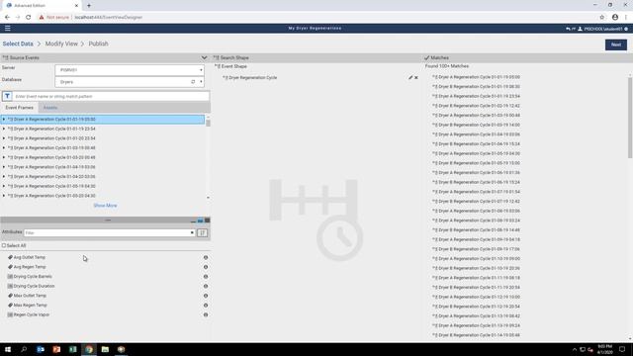The height and width of the screenshot is (356, 633).
Task: Click the Attributes filter input
Action: coord(107,233)
